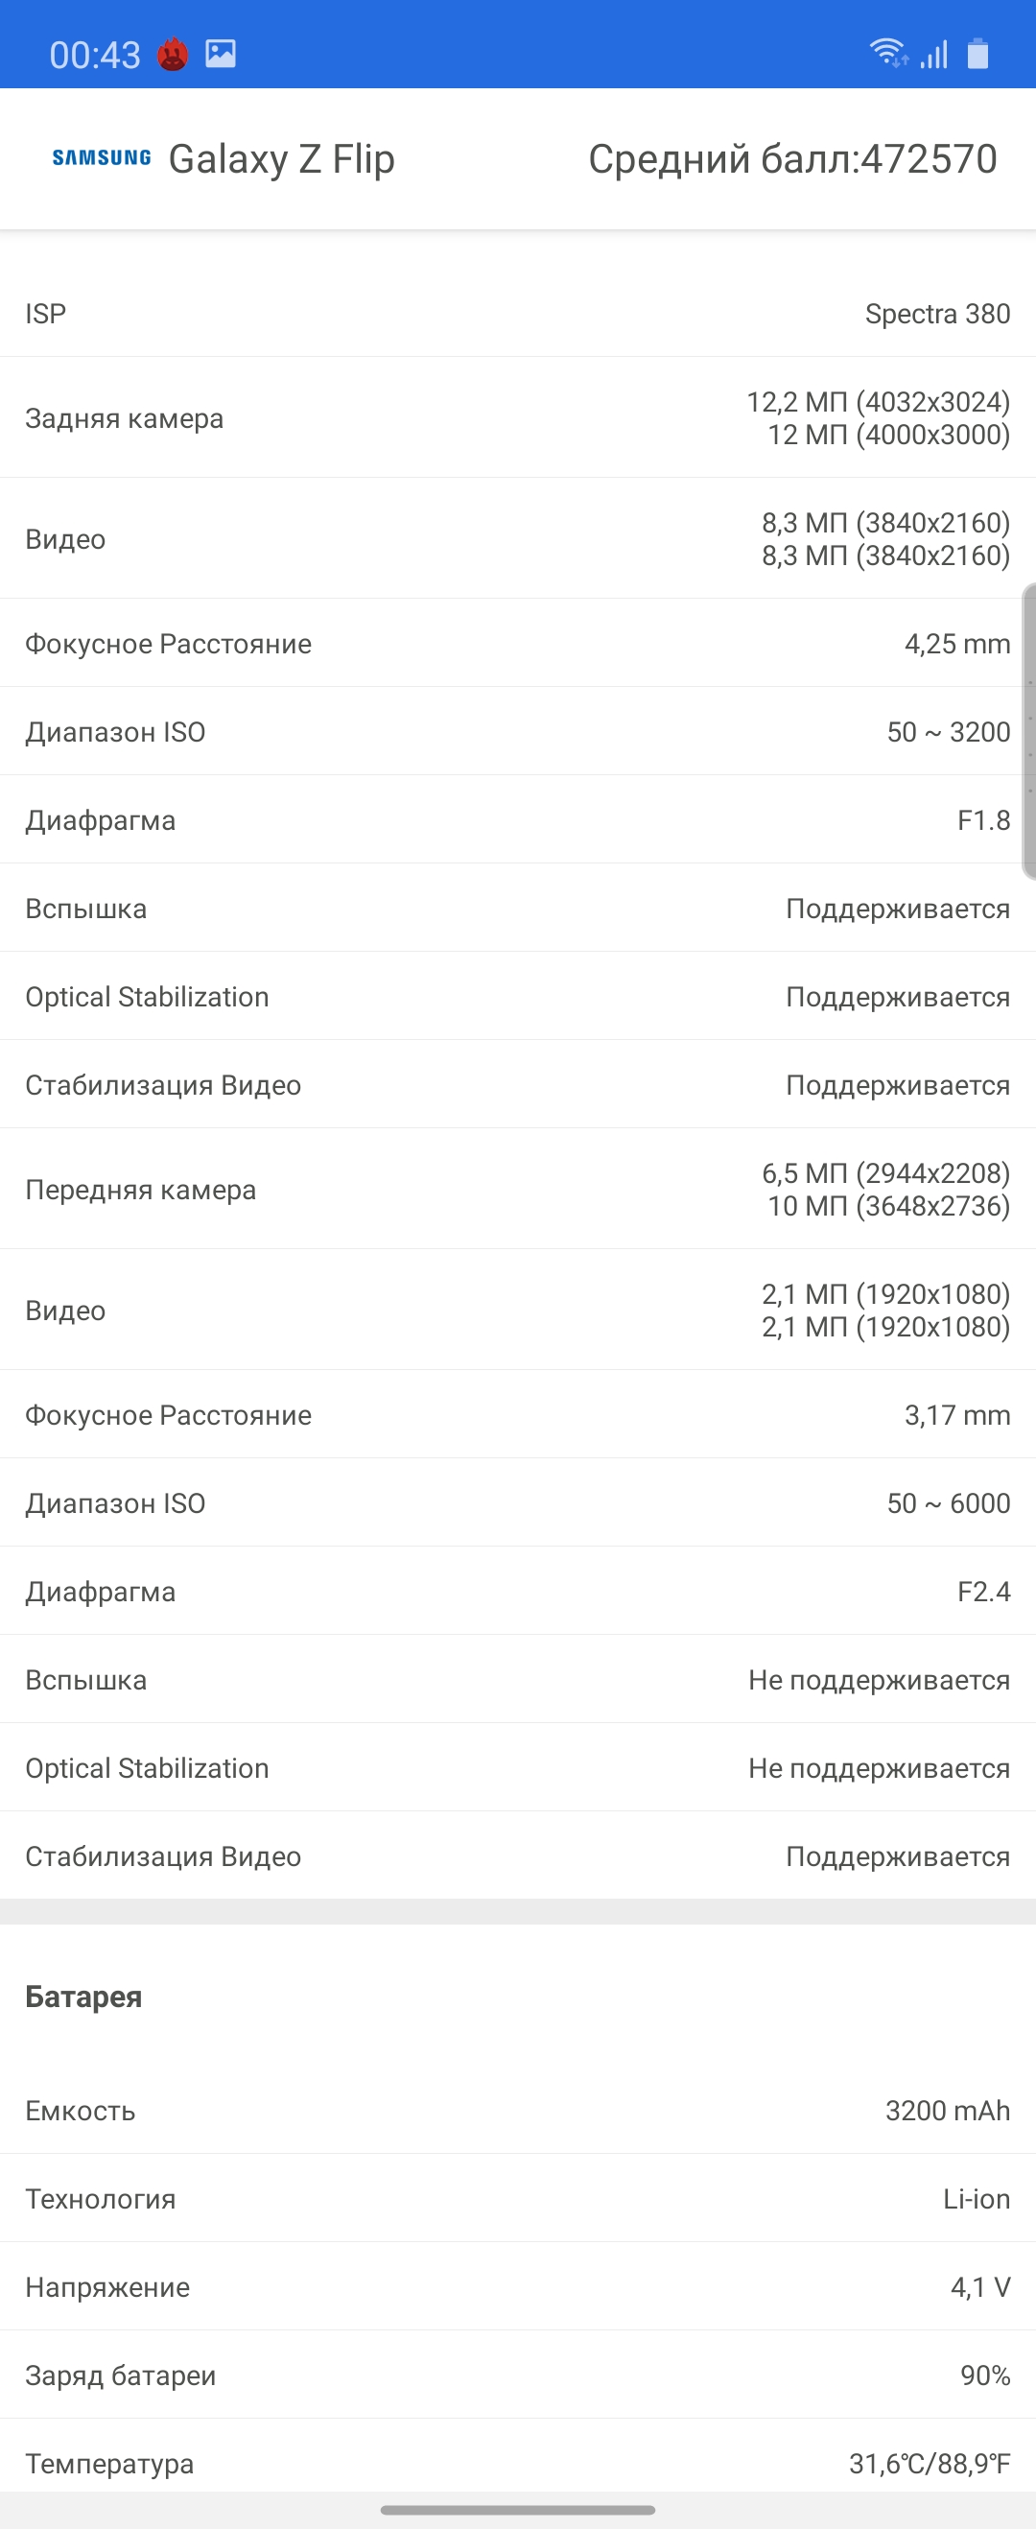This screenshot has width=1036, height=2529.
Task: Select the Передняя камера row
Action: [517, 1190]
